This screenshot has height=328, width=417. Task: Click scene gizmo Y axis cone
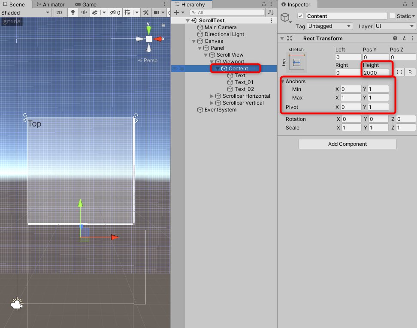click(x=149, y=30)
